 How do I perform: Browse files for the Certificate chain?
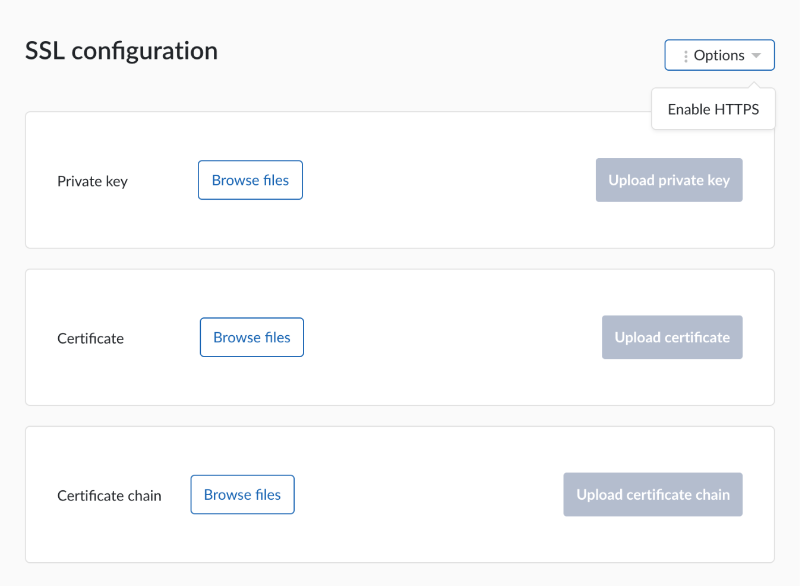pos(242,494)
